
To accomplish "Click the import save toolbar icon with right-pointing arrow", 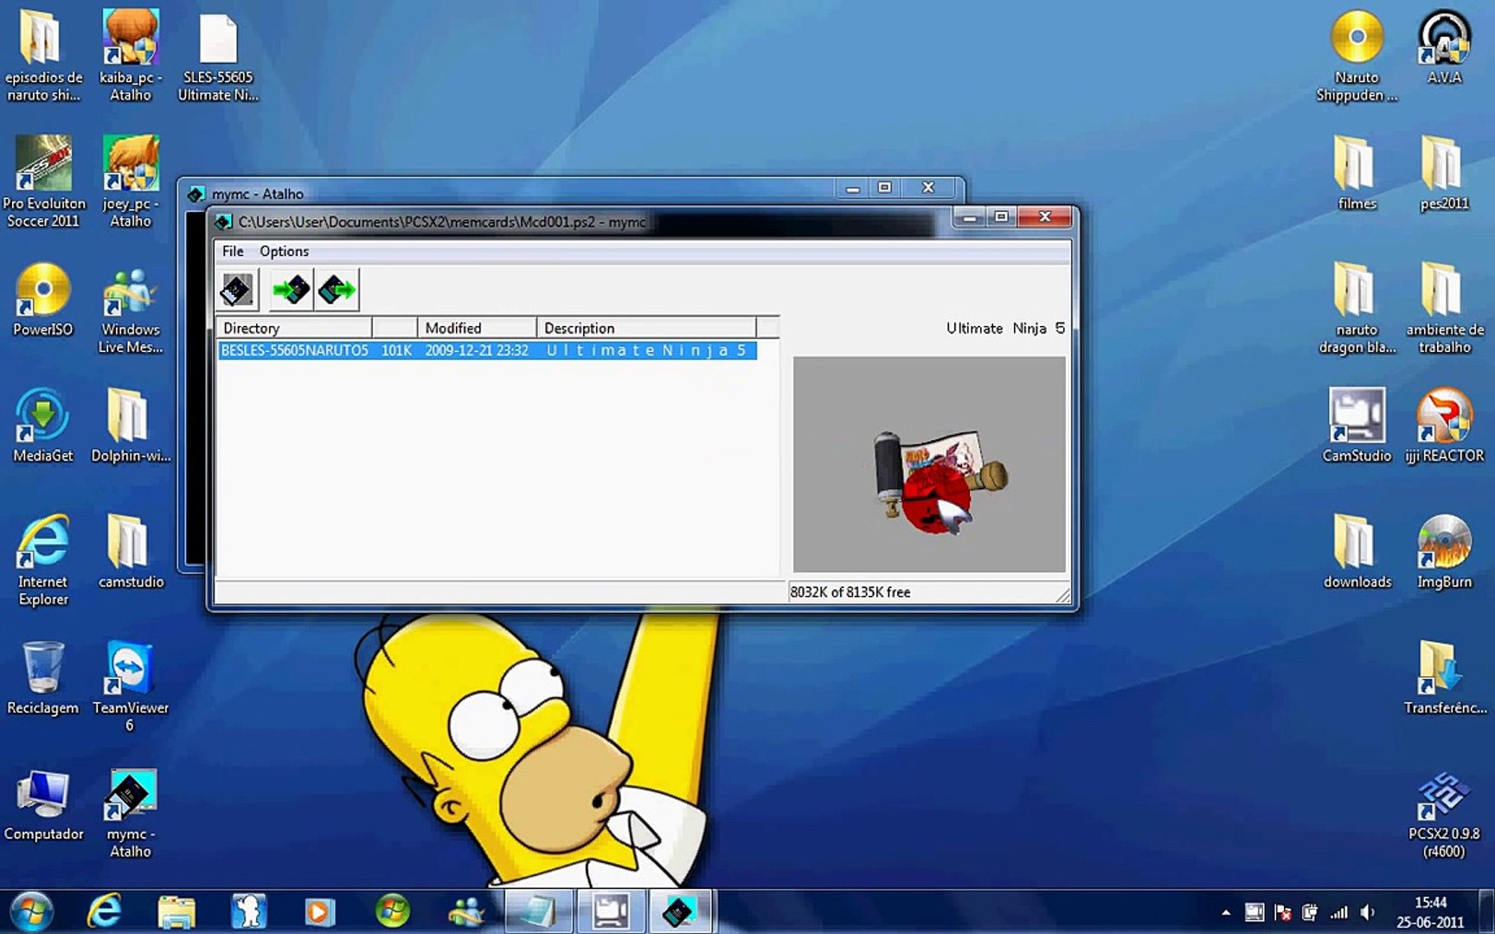I will click(x=291, y=290).
